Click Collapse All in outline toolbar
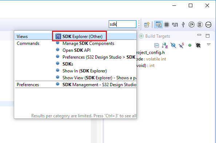The width and height of the screenshot is (216, 143). (x=157, y=45)
